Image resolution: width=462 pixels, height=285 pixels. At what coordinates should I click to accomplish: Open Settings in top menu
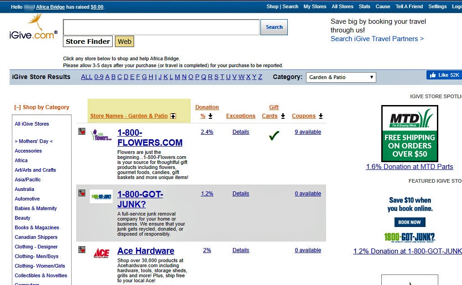point(437,6)
